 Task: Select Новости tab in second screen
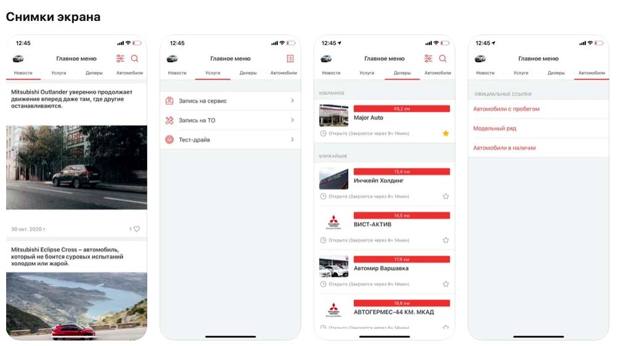(x=177, y=73)
